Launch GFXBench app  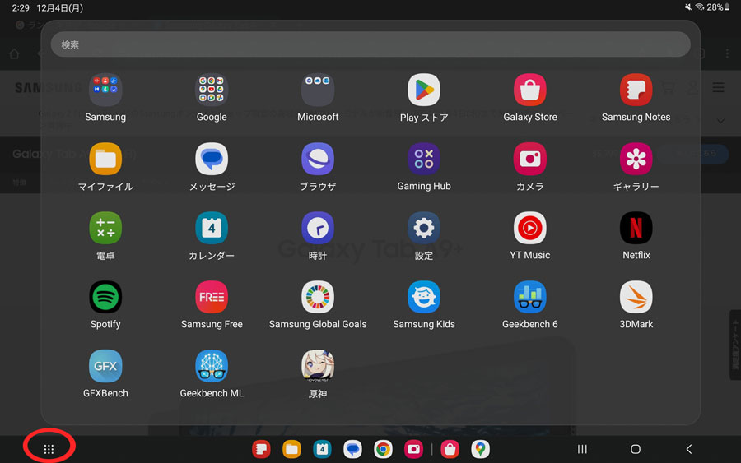point(105,366)
